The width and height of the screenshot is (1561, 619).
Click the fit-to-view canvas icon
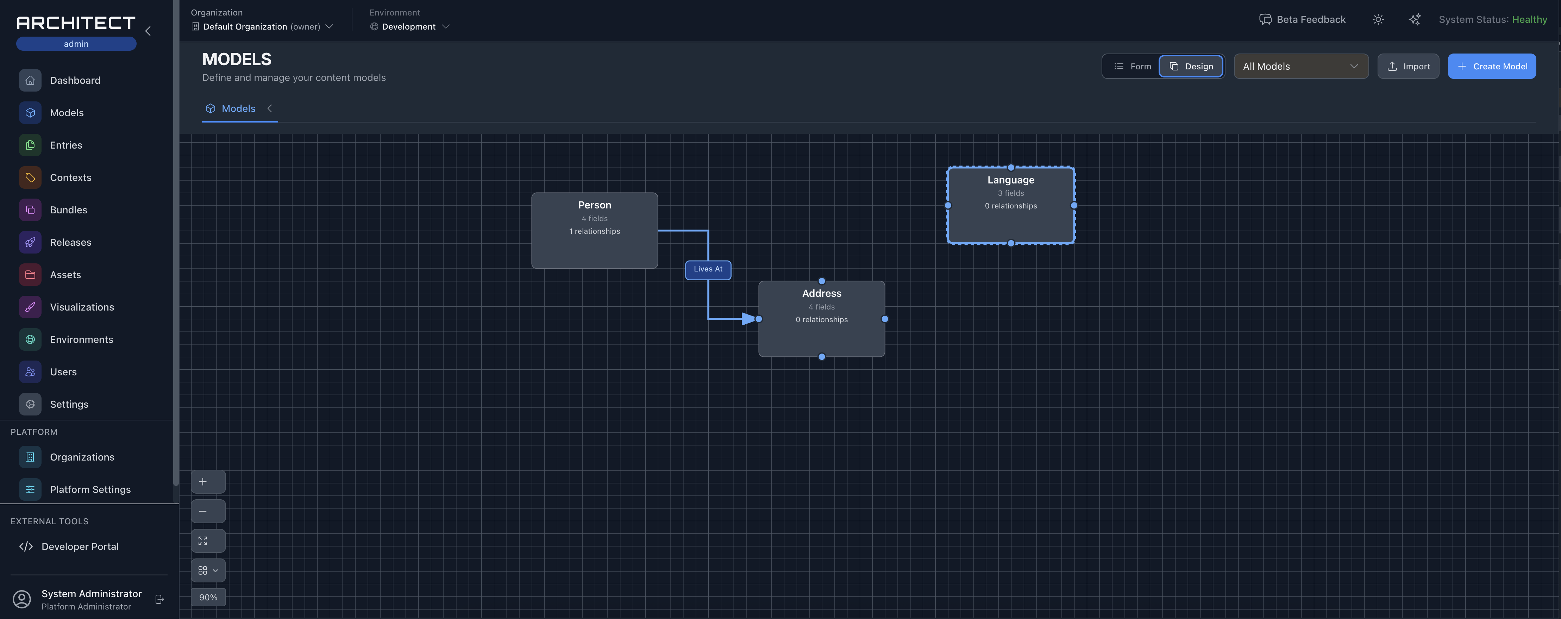click(x=208, y=541)
